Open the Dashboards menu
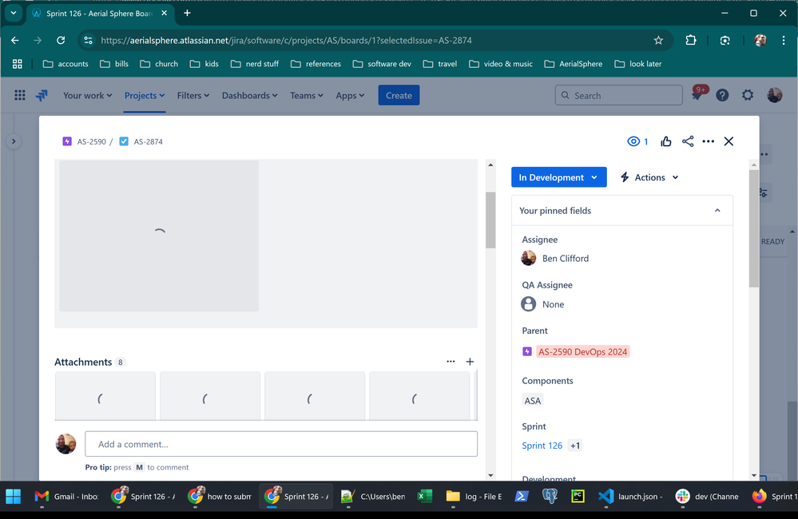The image size is (798, 519). pos(249,95)
